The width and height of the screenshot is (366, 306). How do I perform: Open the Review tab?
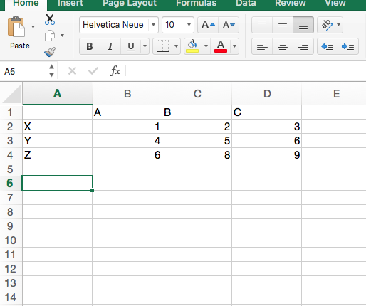(291, 3)
